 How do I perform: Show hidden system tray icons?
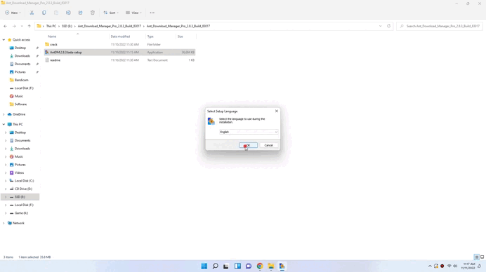(430, 266)
